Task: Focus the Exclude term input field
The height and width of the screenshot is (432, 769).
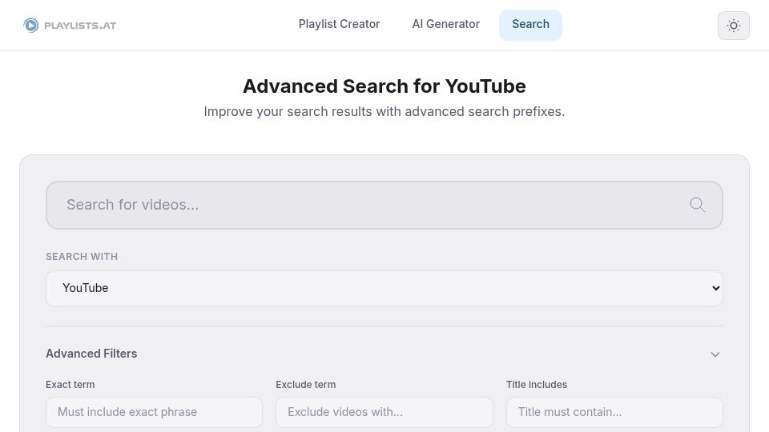Action: [x=384, y=412]
